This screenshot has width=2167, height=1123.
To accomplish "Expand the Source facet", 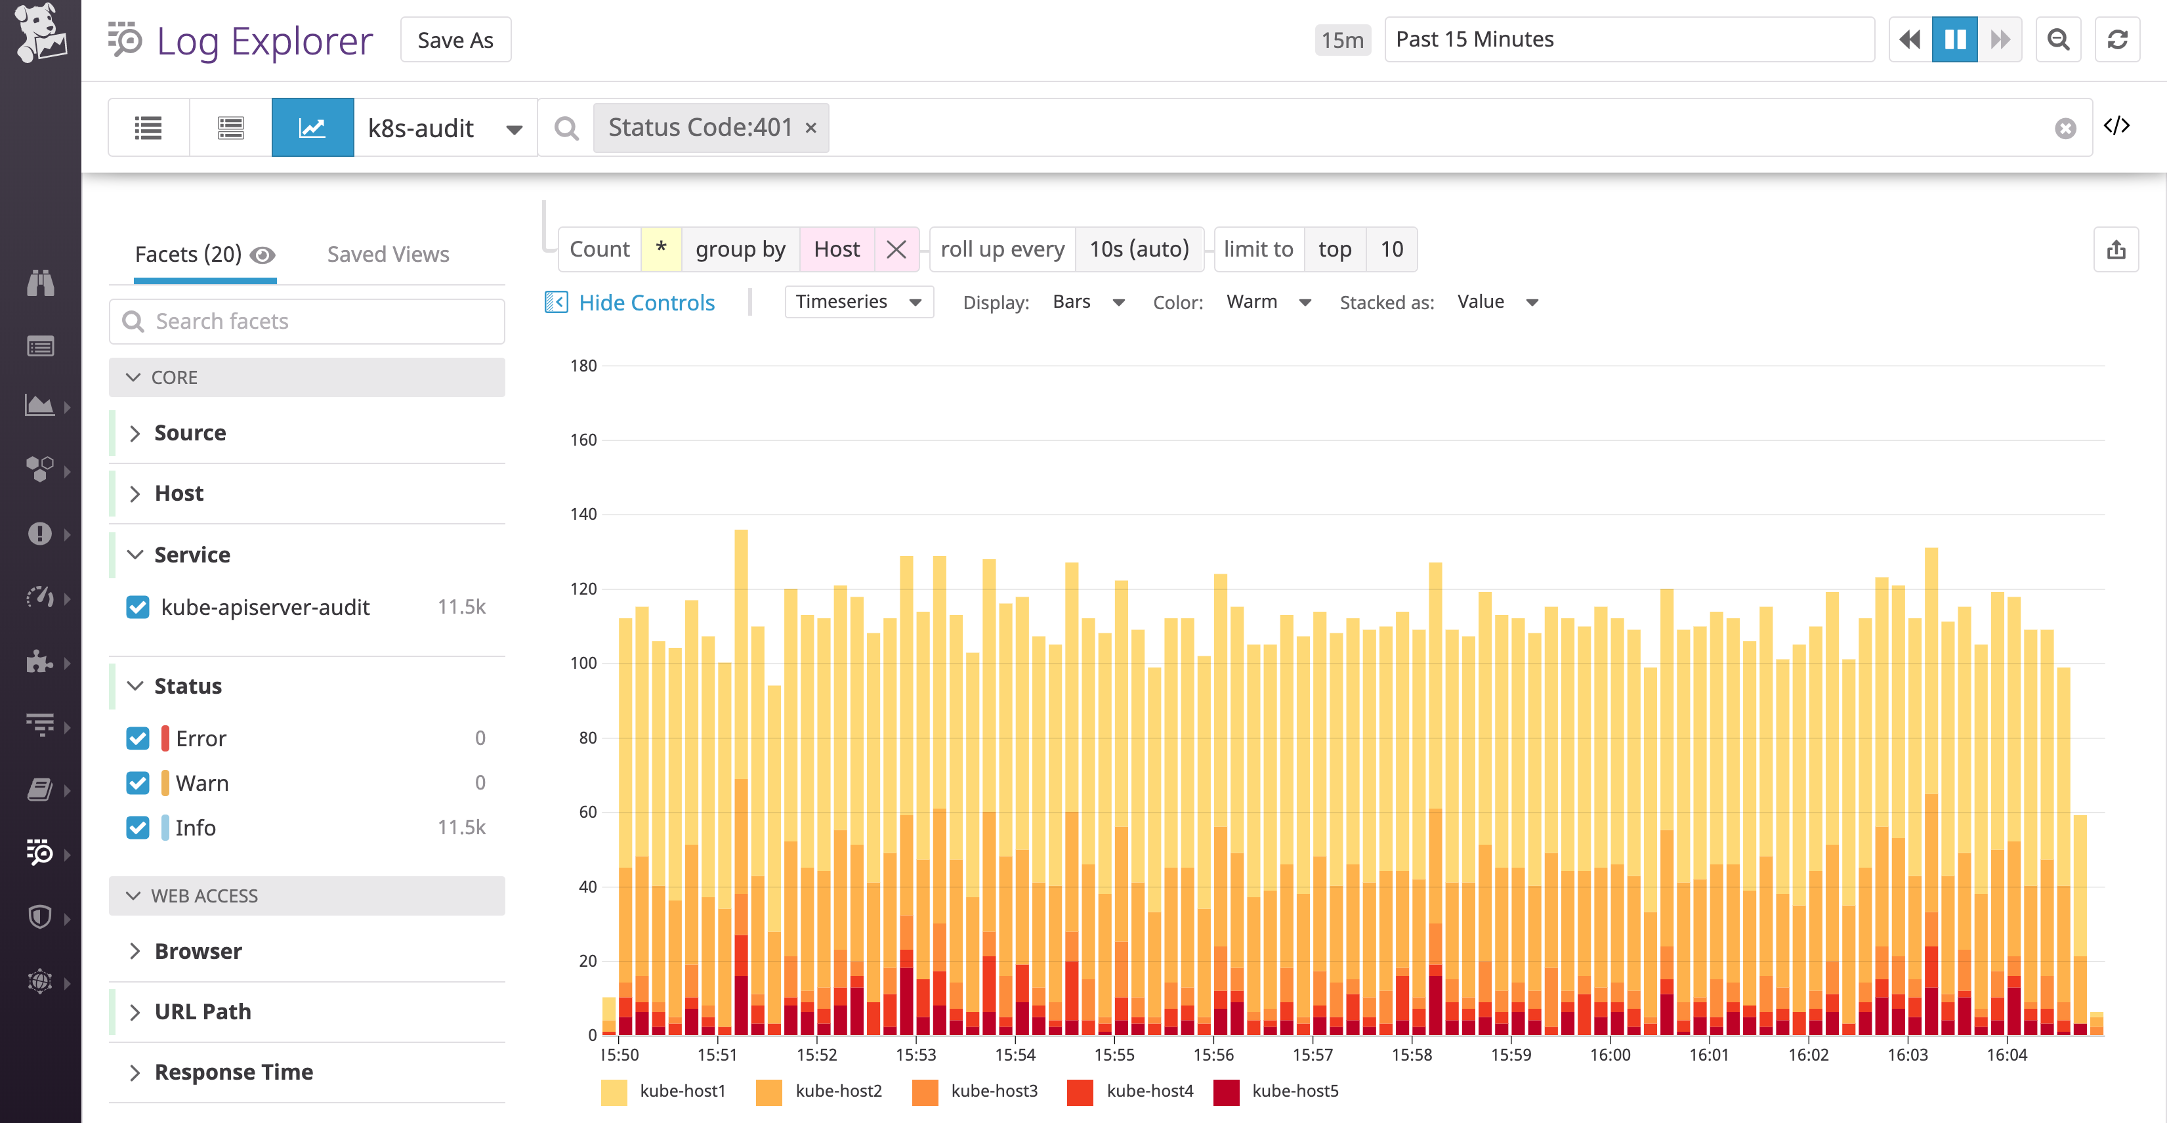I will [x=135, y=433].
